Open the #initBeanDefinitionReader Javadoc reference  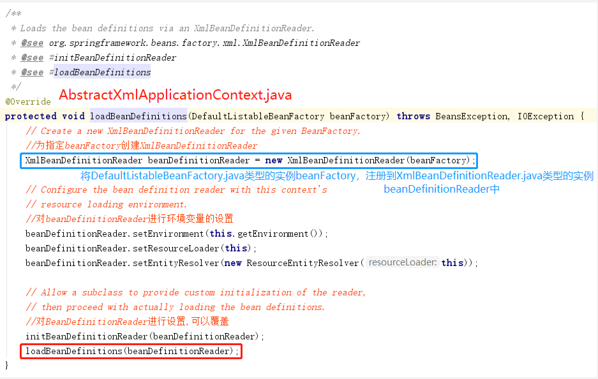tap(112, 57)
